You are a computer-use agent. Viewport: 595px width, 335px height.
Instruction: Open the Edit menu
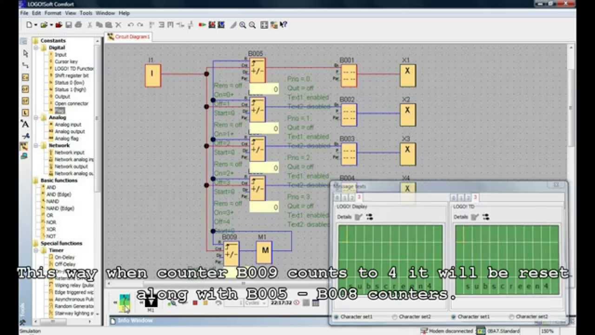coord(36,13)
